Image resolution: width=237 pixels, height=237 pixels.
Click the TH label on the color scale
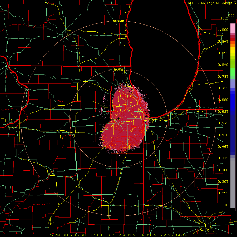point(226,205)
